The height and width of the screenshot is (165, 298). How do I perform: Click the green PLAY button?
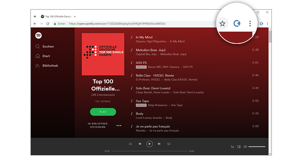(103, 112)
